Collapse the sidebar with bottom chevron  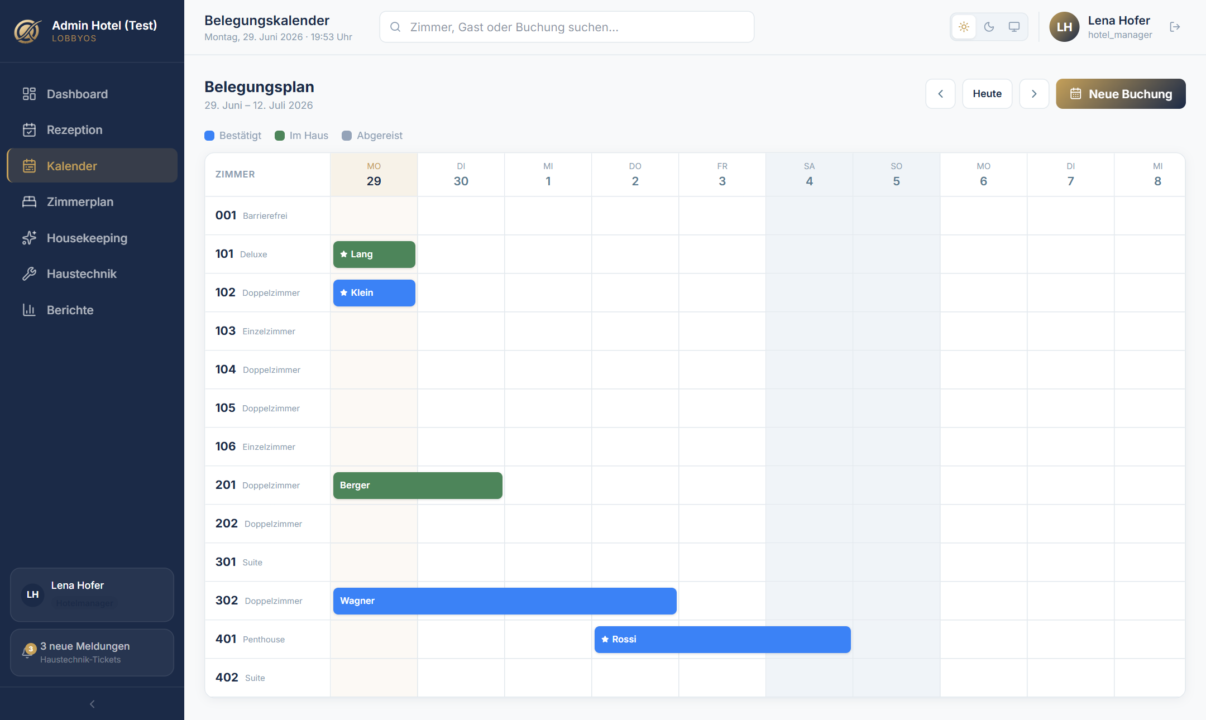[x=92, y=704]
